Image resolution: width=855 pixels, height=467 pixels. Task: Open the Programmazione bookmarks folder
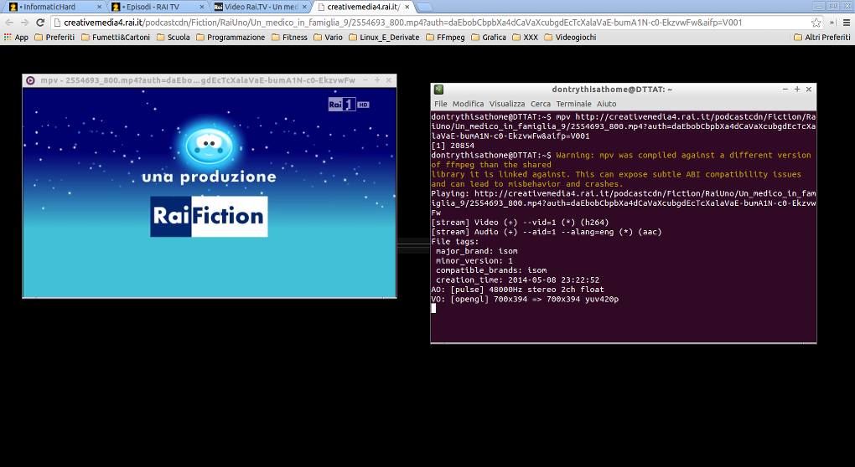tap(231, 37)
